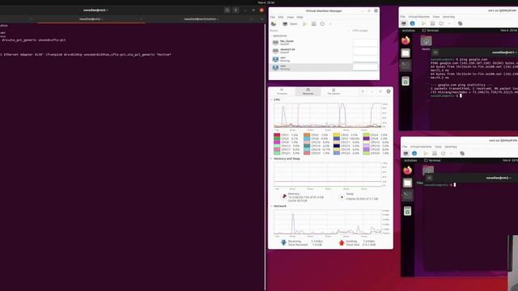The width and height of the screenshot is (518, 291).
Task: Collapse the Network section in System Monitor
Action: pos(272,206)
